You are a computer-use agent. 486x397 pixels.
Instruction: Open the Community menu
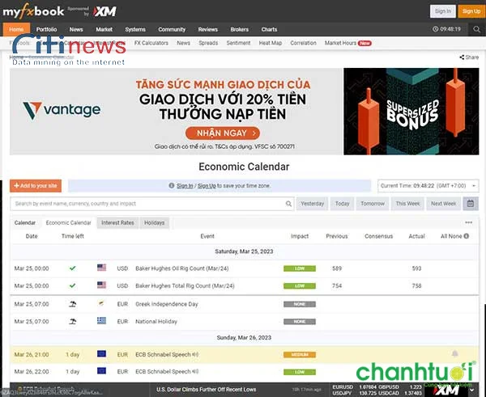[172, 29]
